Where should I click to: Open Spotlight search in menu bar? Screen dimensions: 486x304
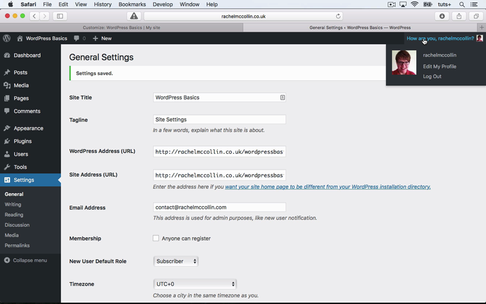(462, 5)
